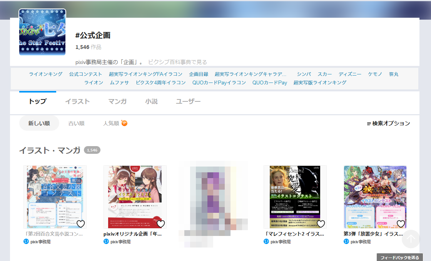Click the ピクスケ4周年イラコン tag
Image resolution: width=431 pixels, height=261 pixels.
pyautogui.click(x=160, y=83)
